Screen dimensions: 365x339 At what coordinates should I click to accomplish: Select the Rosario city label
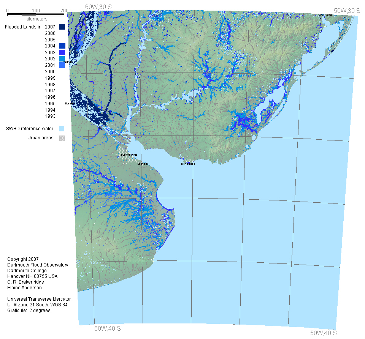tap(70, 103)
